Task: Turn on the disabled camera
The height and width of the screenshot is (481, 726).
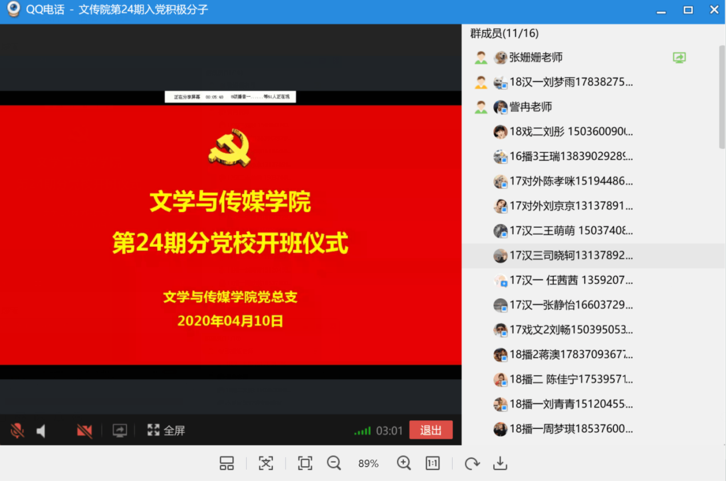Action: coord(85,431)
